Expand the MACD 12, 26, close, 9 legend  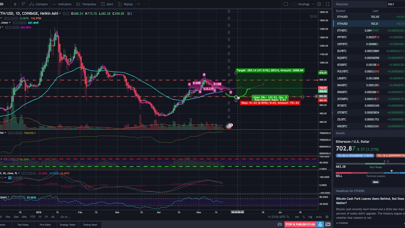point(19,173)
